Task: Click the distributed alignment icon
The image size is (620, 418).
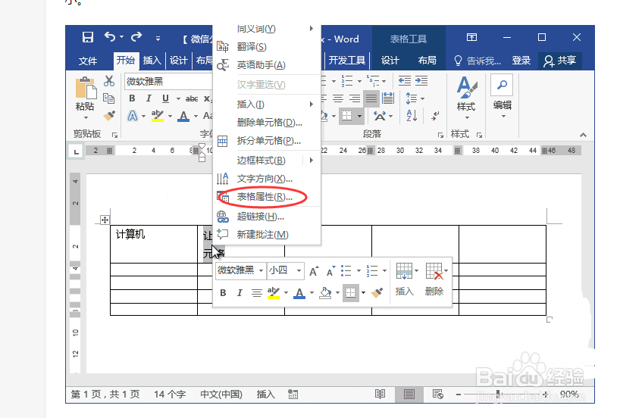Action: pyautogui.click(x=388, y=98)
